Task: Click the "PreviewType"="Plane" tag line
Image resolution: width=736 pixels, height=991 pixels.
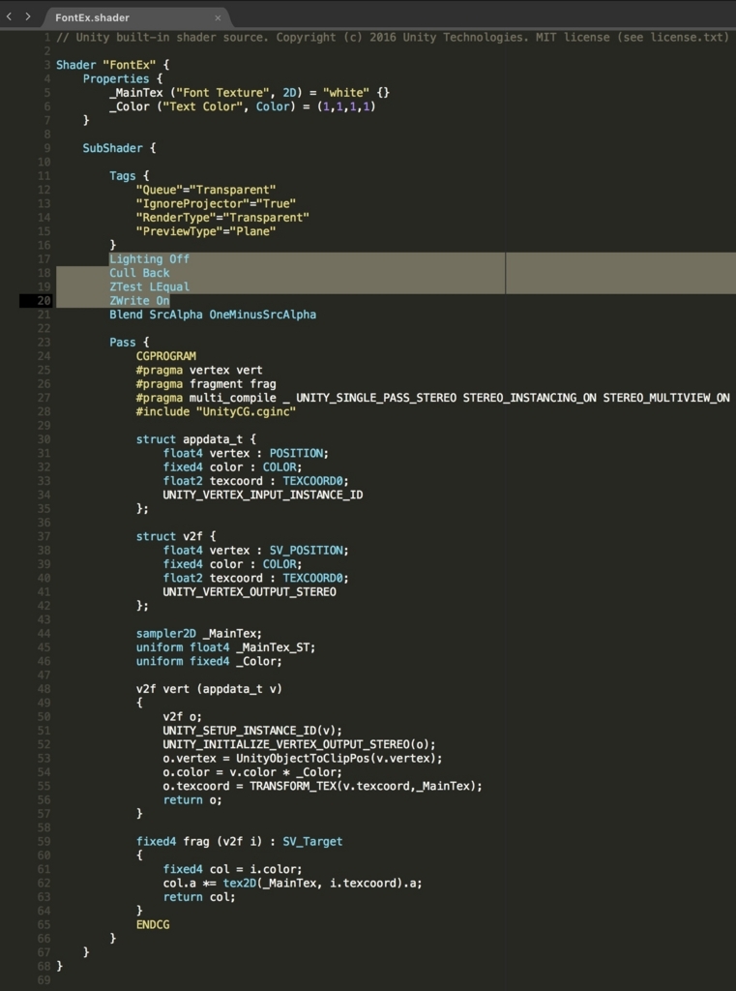Action: click(x=206, y=232)
